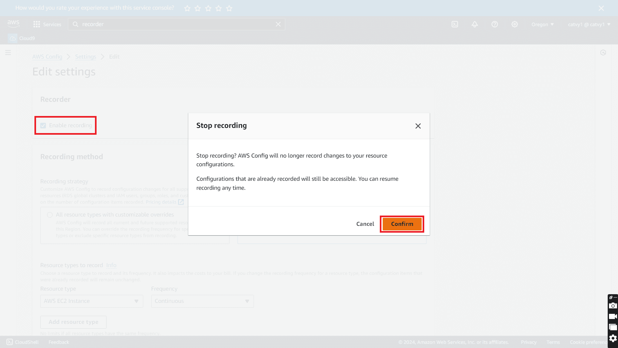Click the AWS logo home icon
The image size is (618, 348).
pyautogui.click(x=14, y=24)
